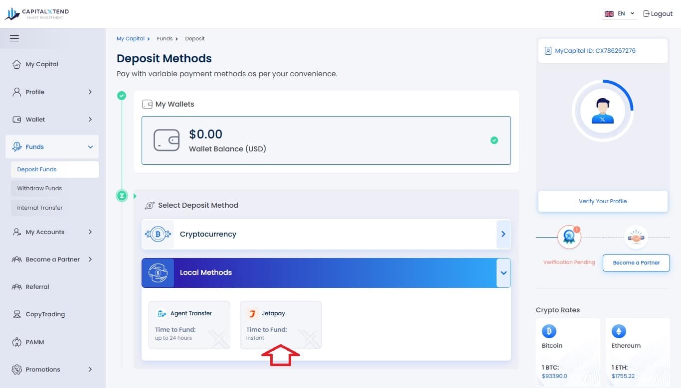The width and height of the screenshot is (681, 388).
Task: Expand the Cryptocurrency deposit method arrow
Action: pyautogui.click(x=504, y=234)
